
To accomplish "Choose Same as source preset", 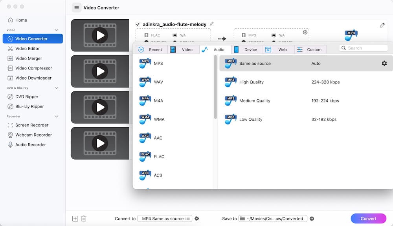I will coord(306,64).
